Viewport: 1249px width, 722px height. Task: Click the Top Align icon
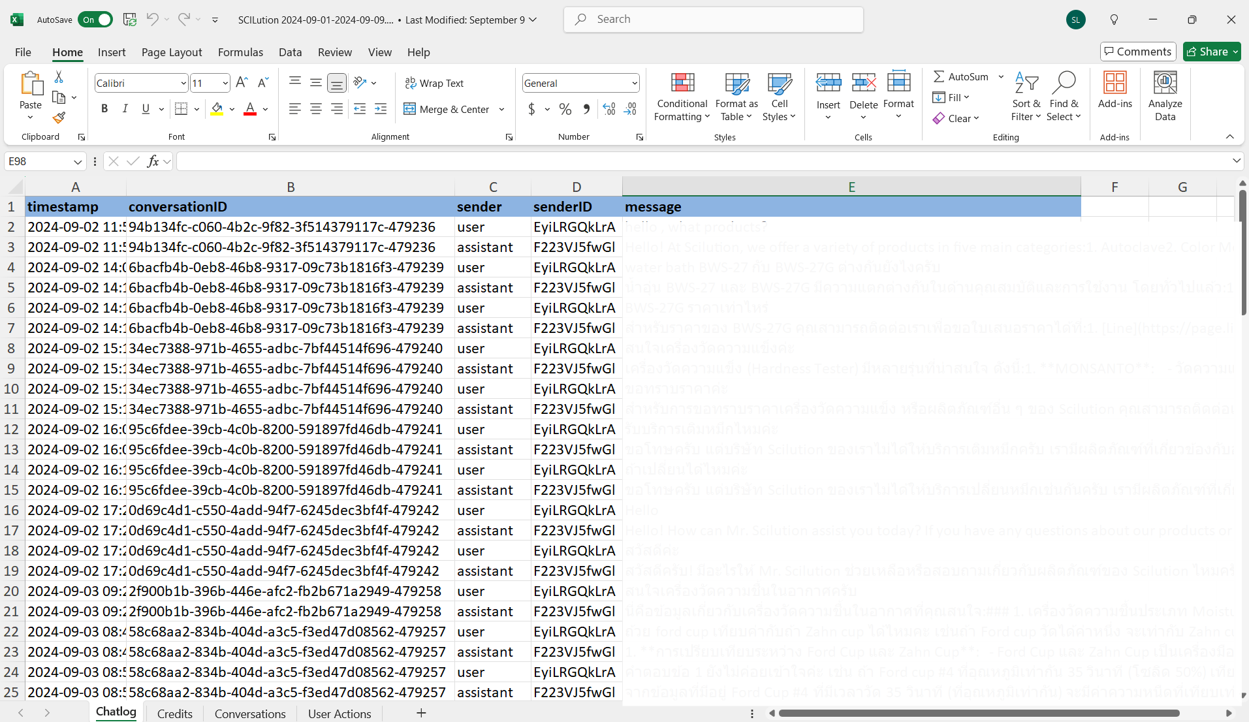point(295,82)
